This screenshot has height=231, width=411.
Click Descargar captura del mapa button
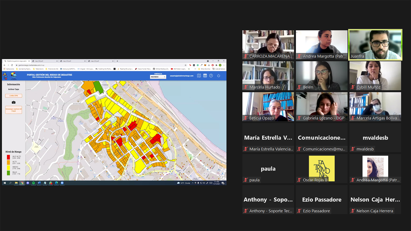pyautogui.click(x=13, y=110)
